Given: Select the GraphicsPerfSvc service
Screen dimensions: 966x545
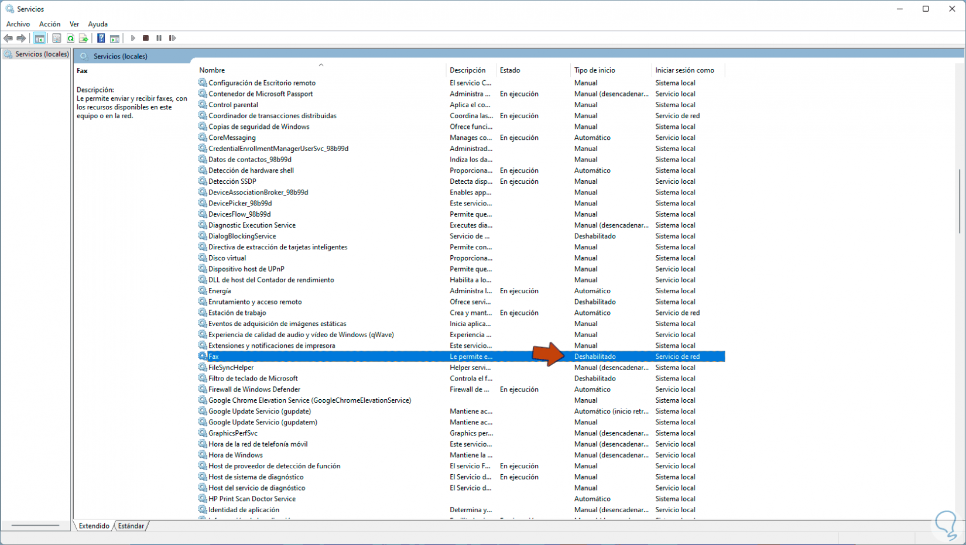Looking at the screenshot, I should pyautogui.click(x=461, y=433).
